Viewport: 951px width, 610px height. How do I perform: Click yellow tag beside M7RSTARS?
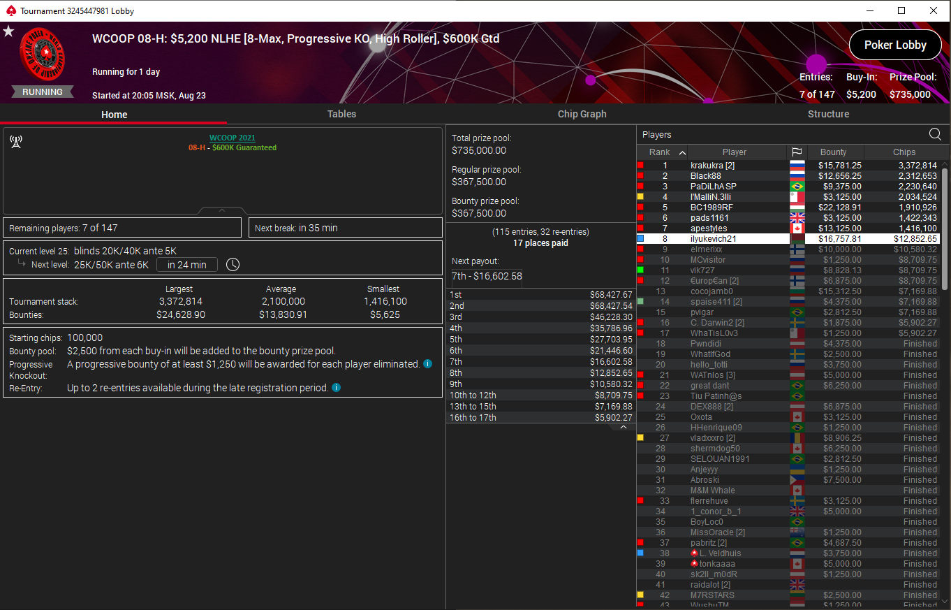point(640,595)
